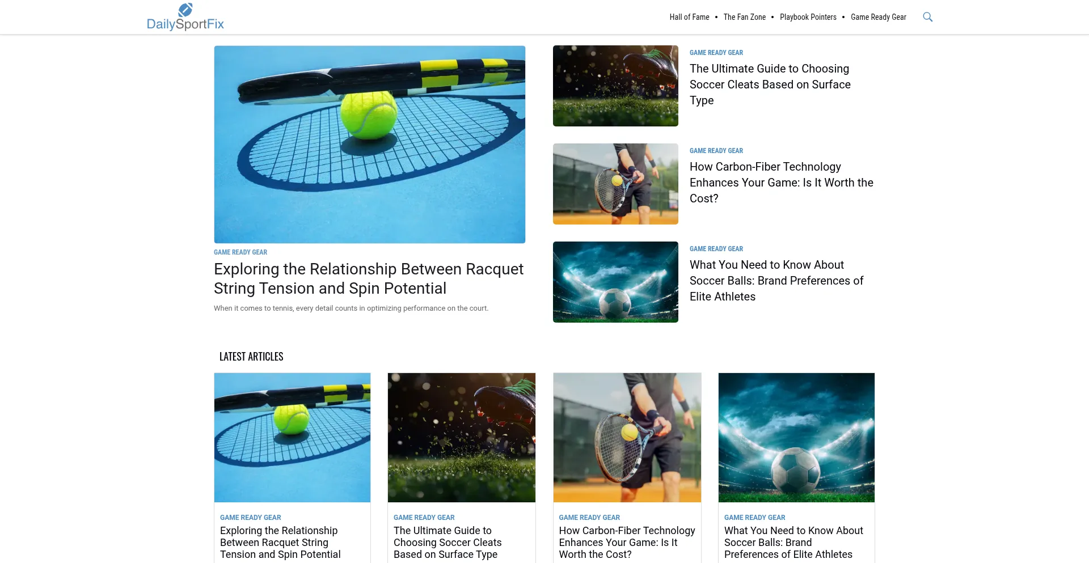1089x563 pixels.
Task: Go to The Fan Zone section
Action: click(744, 17)
